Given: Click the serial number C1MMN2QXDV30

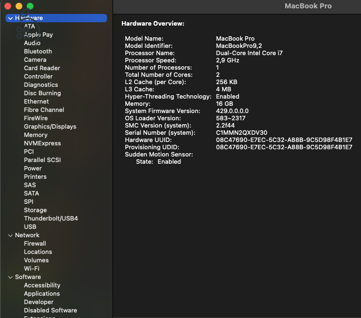Looking at the screenshot, I should pos(242,133).
